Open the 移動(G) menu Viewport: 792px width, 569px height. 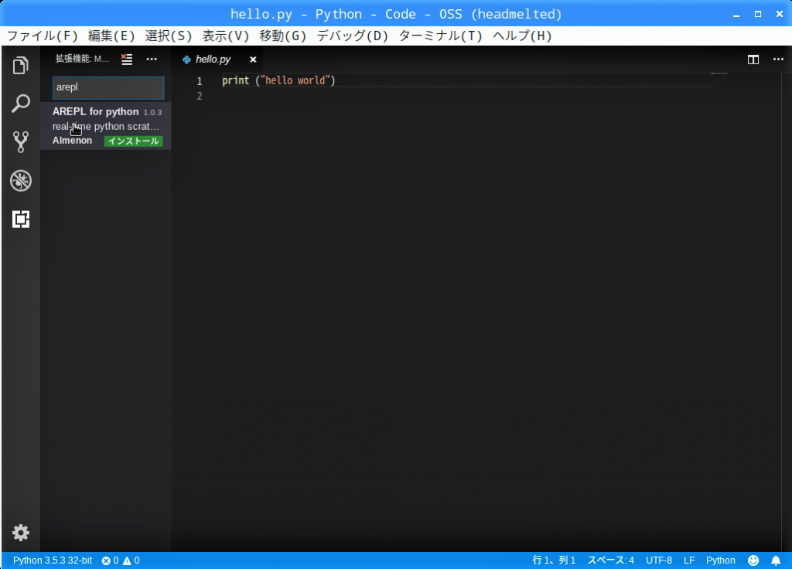[283, 36]
